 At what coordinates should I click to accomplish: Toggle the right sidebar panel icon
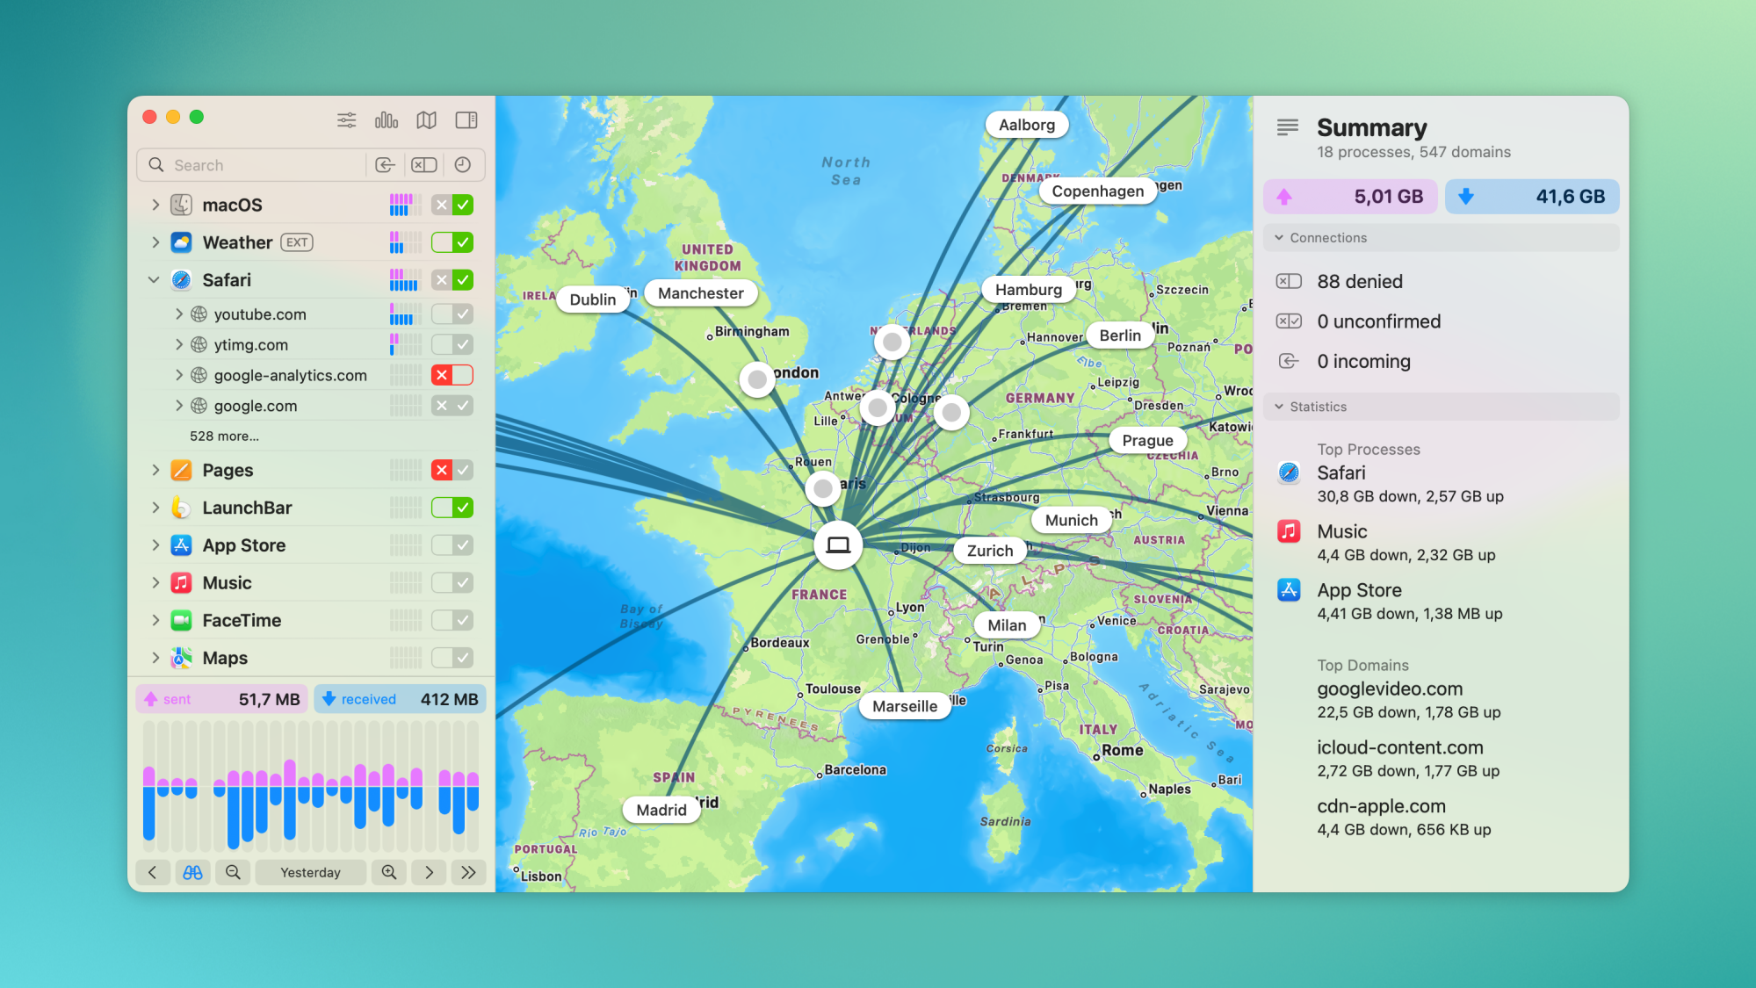point(466,119)
